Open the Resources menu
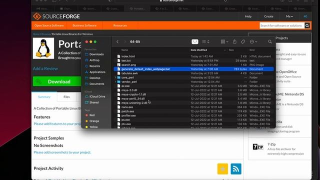 120,25
